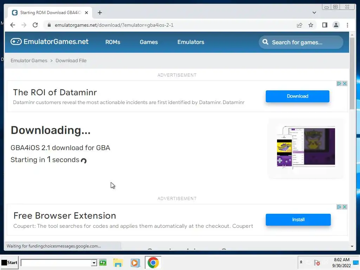Click the address bar URL

pos(114,25)
